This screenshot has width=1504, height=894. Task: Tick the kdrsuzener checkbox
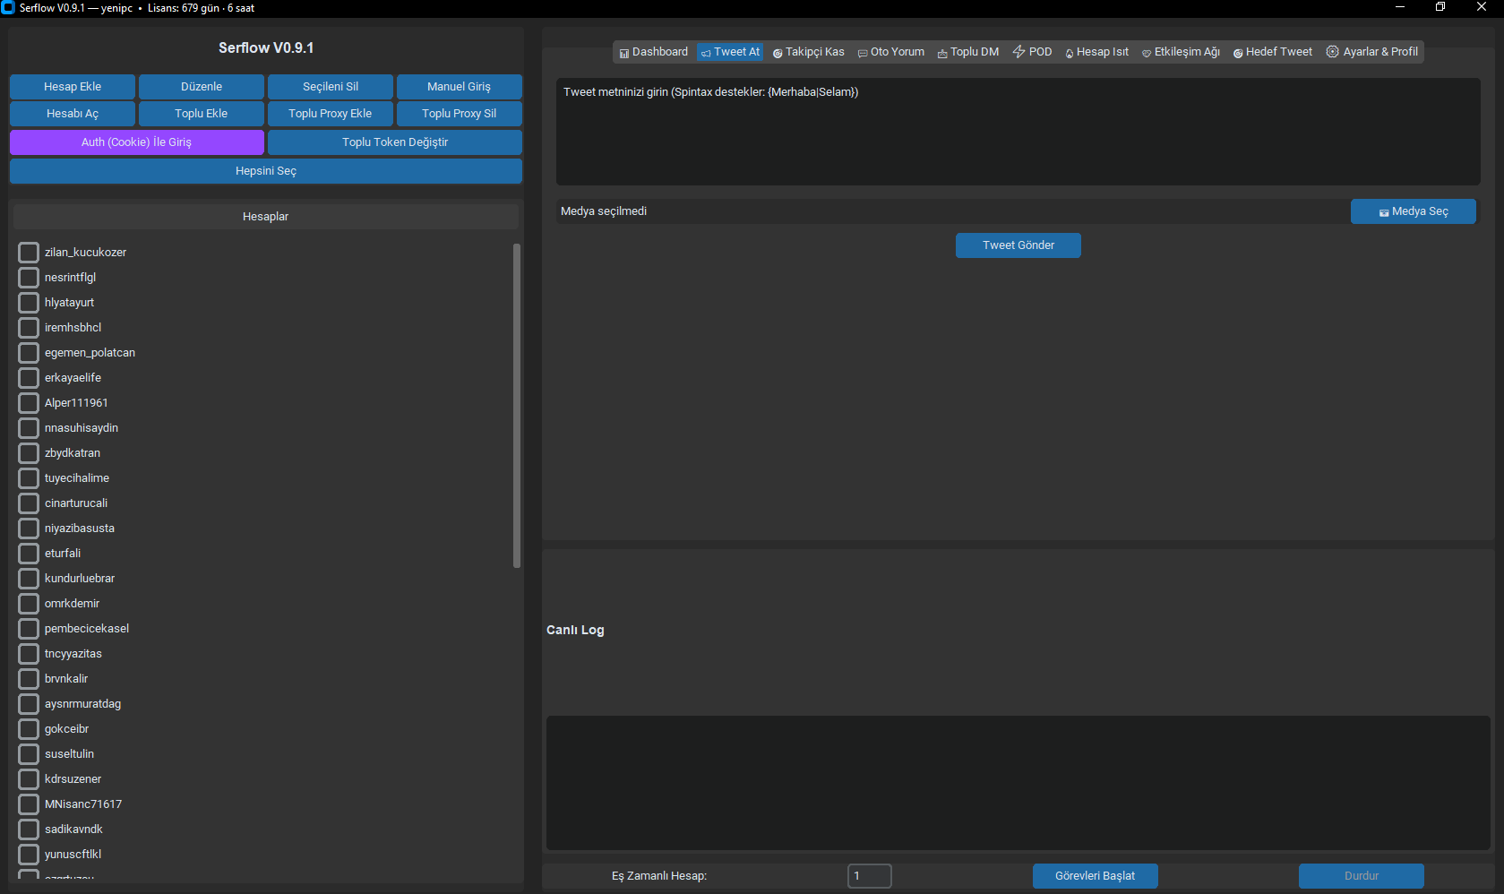coord(29,779)
